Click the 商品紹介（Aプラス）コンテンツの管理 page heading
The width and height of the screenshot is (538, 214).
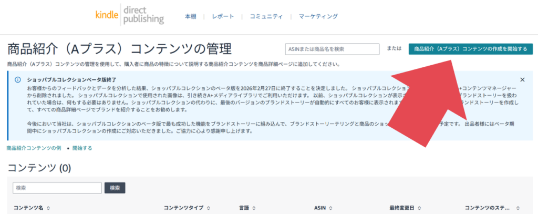[119, 49]
